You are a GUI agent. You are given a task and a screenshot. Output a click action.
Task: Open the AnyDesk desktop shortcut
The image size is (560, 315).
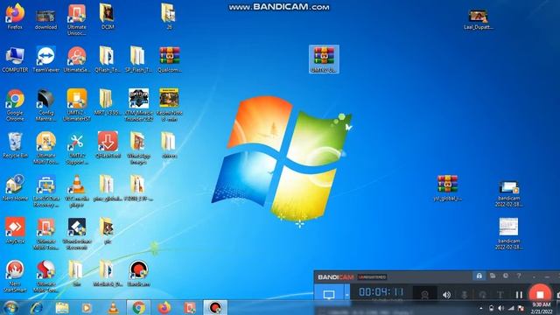point(15,230)
